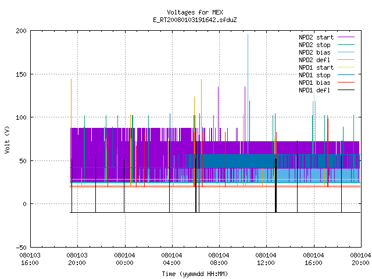
Task: Click the 150 y-axis tick value
Action: click(x=22, y=74)
